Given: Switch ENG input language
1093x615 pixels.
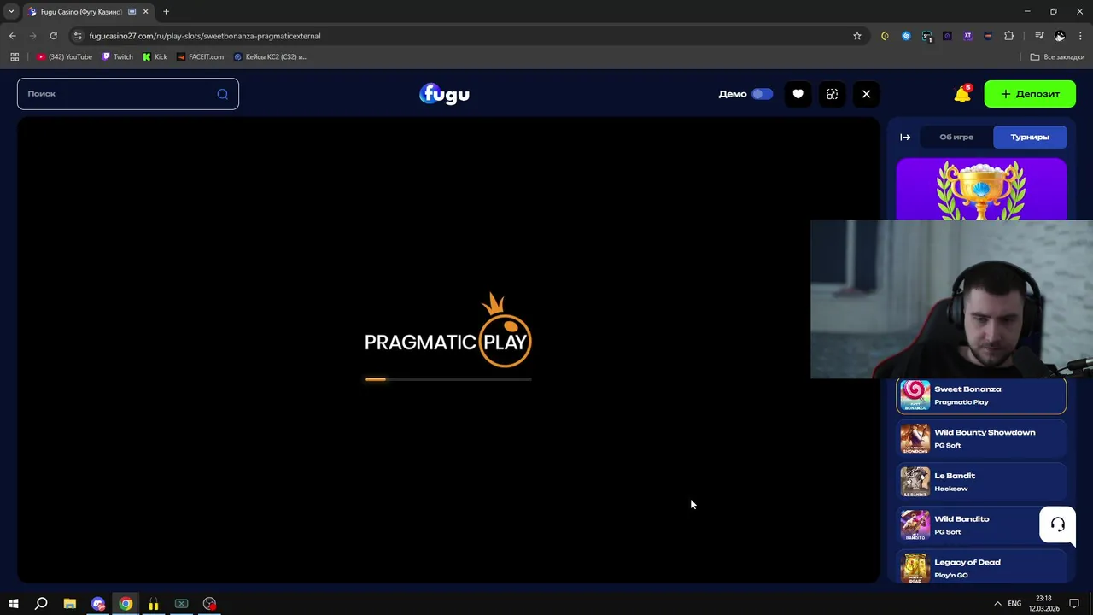Looking at the screenshot, I should [x=1014, y=604].
